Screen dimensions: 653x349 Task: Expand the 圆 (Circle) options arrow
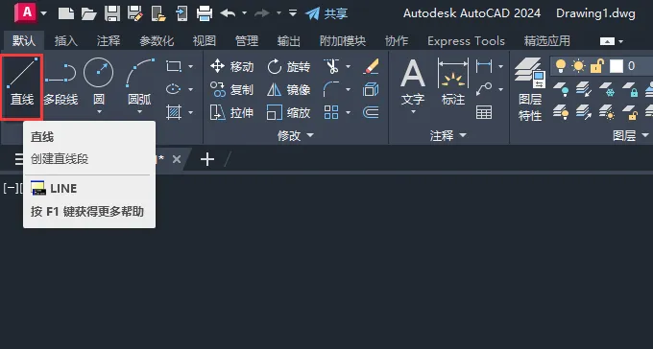point(99,112)
